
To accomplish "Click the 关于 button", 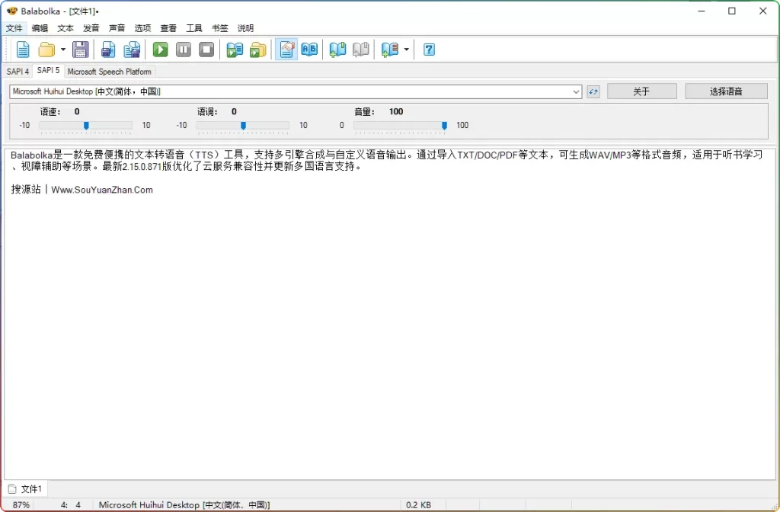I will [x=641, y=91].
